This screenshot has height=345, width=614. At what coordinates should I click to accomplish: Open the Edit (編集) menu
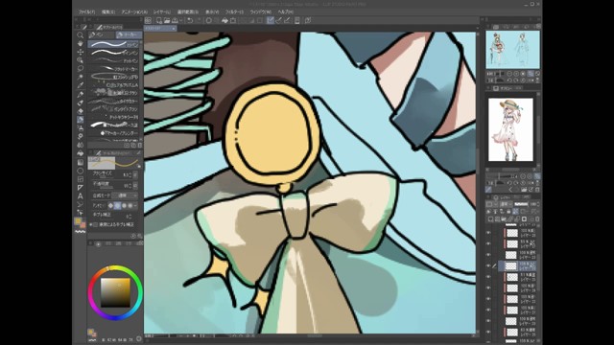pyautogui.click(x=108, y=12)
